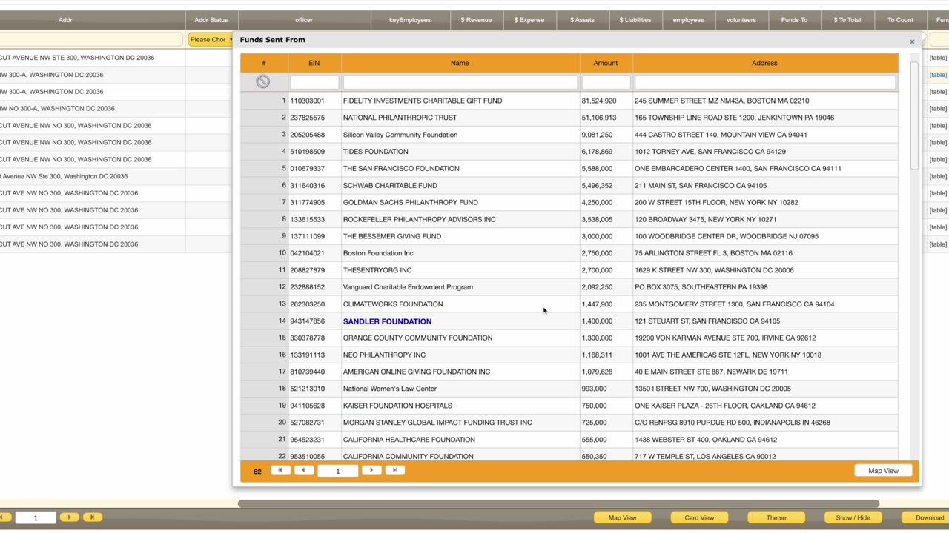Click the Addr Status column header

211,20
